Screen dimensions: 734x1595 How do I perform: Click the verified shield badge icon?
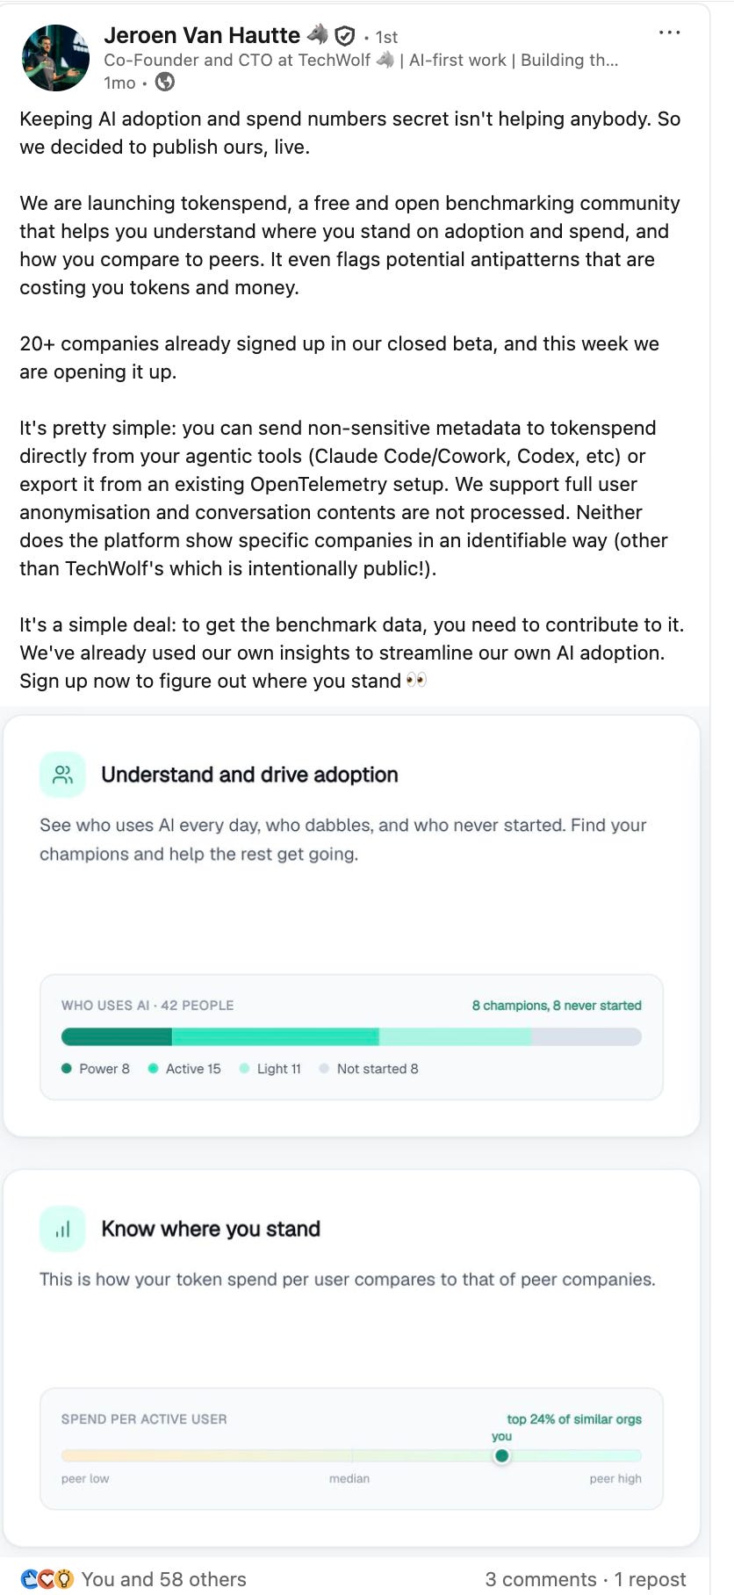pos(345,36)
